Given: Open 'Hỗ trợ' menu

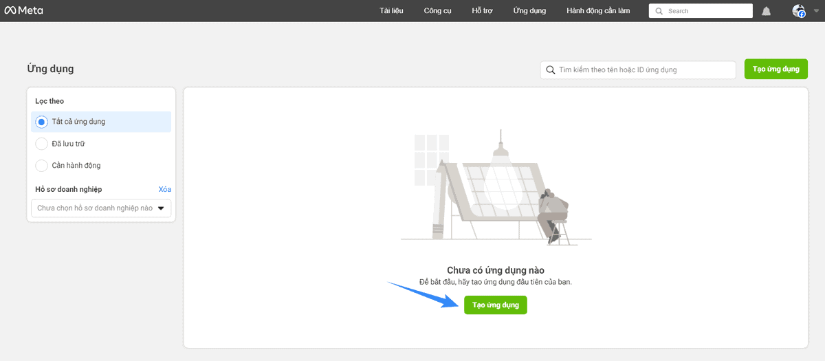Looking at the screenshot, I should [482, 11].
